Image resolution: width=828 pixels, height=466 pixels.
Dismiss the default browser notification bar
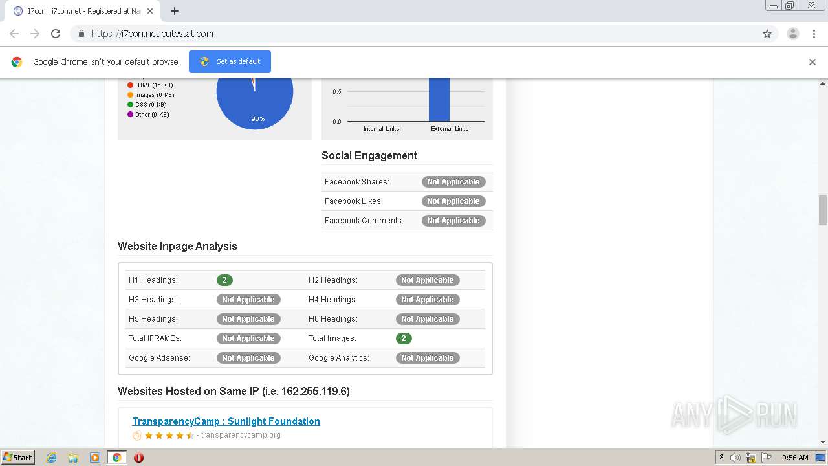[812, 62]
